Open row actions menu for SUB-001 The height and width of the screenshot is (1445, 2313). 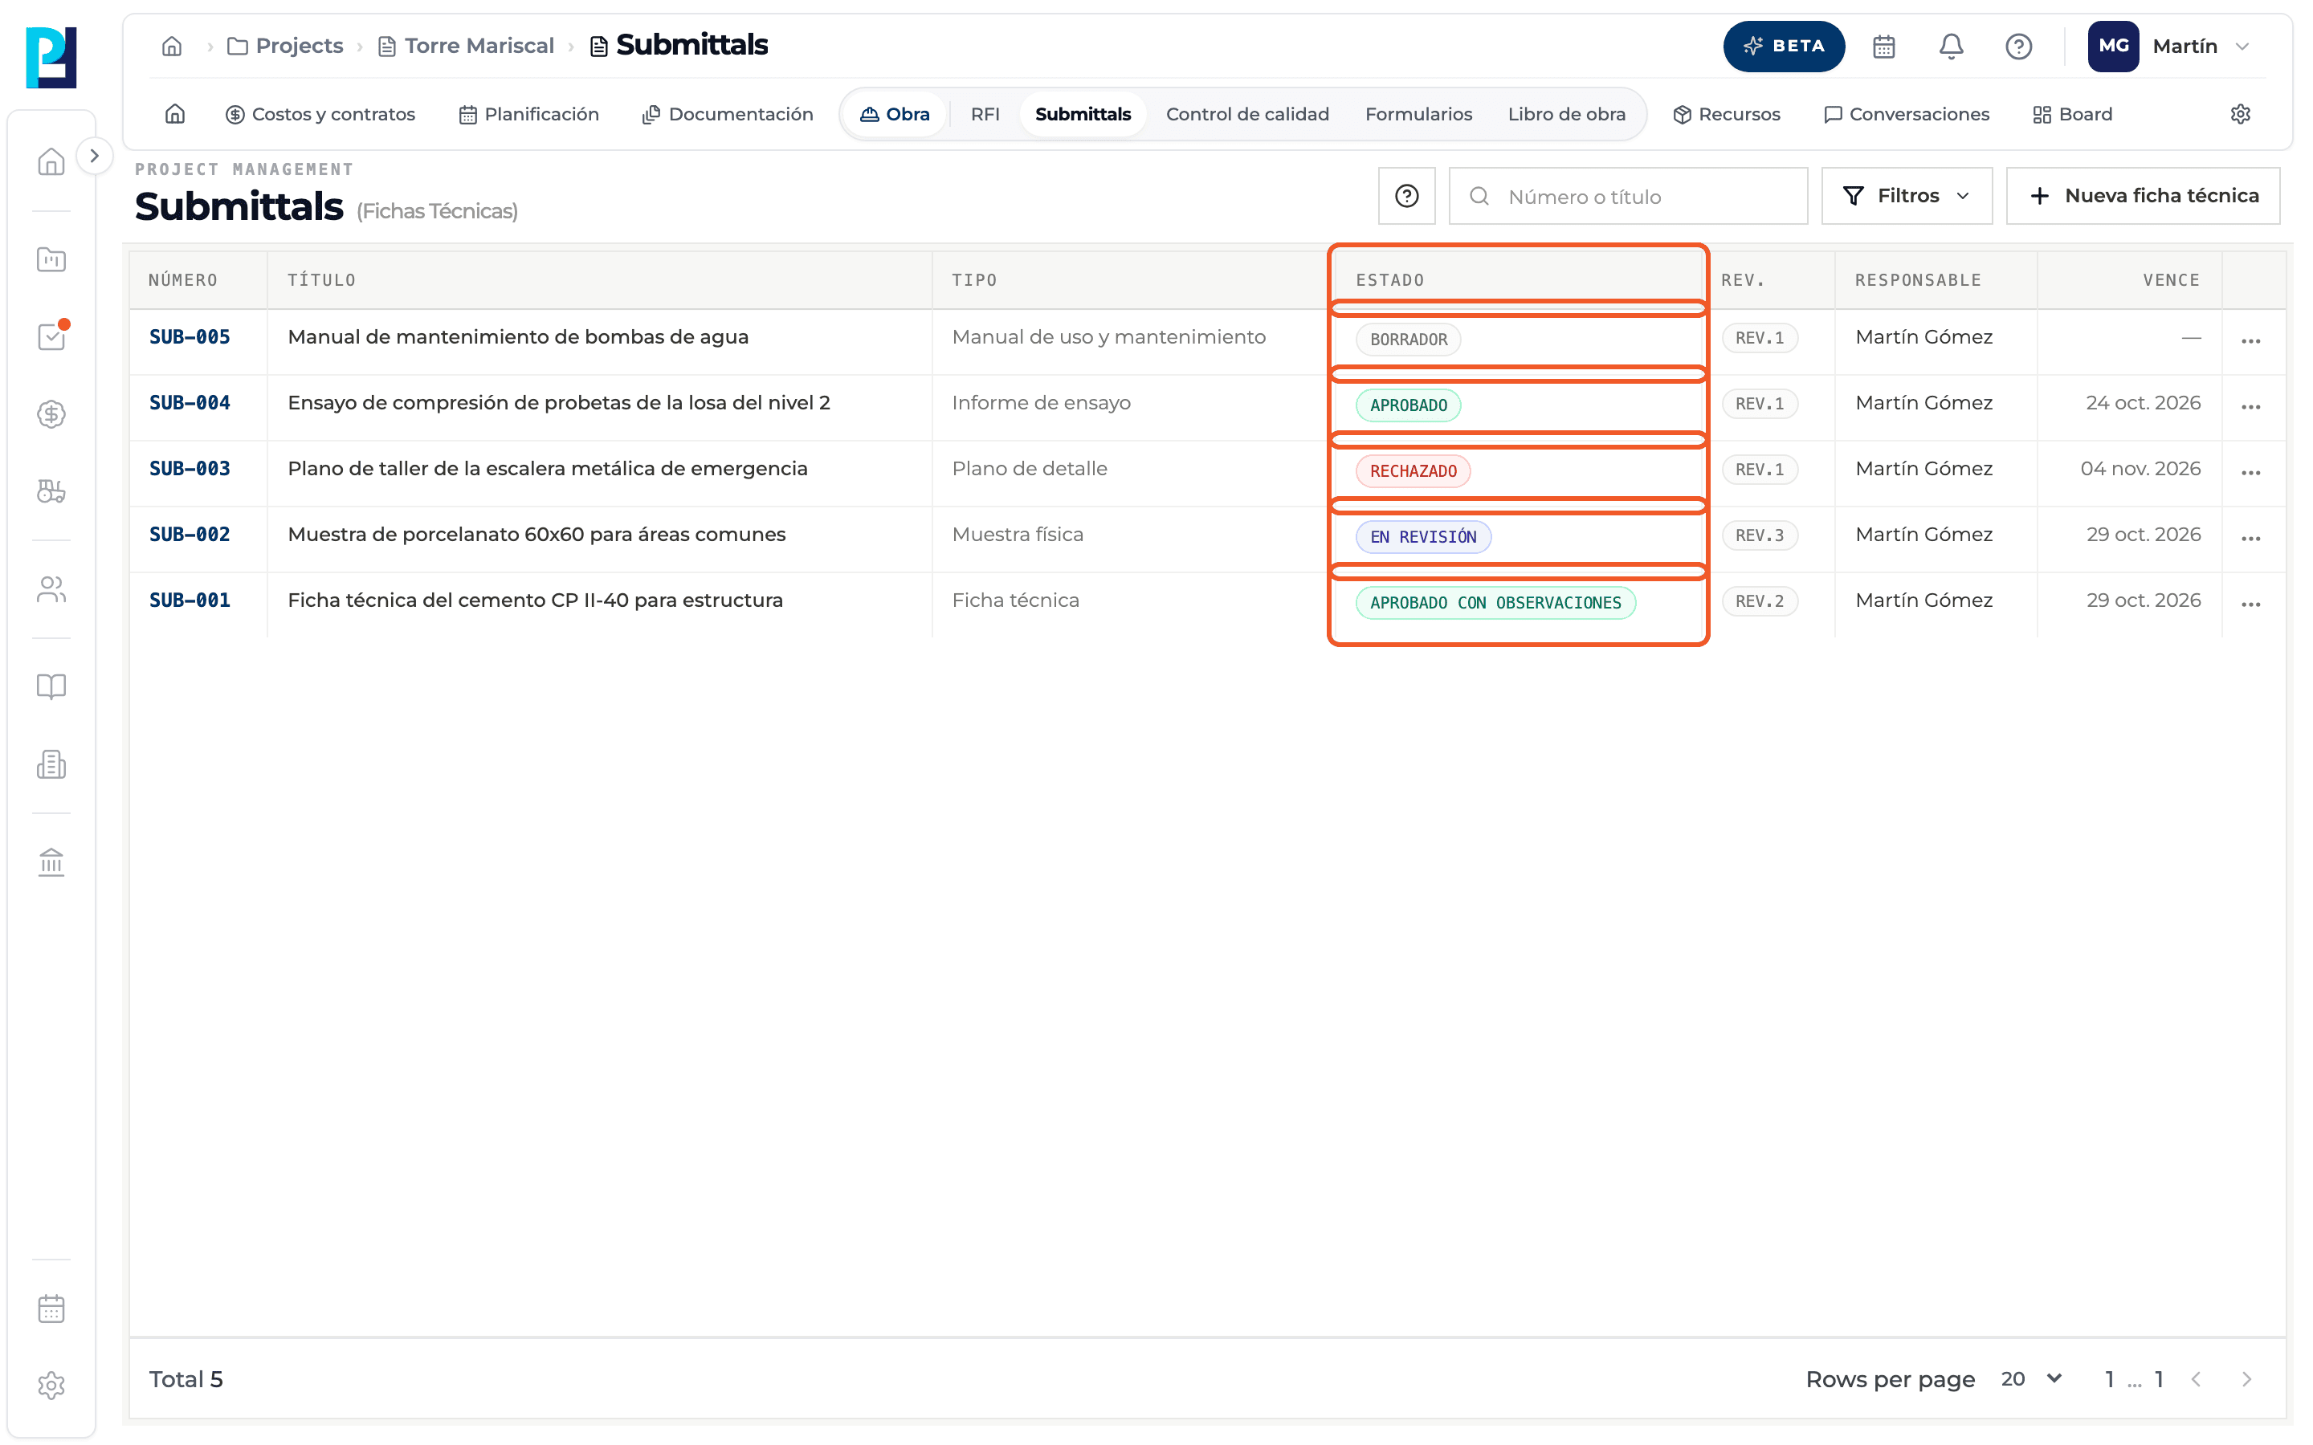[x=2250, y=605]
